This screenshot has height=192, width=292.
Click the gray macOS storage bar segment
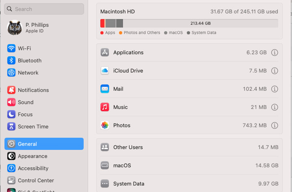(110, 23)
